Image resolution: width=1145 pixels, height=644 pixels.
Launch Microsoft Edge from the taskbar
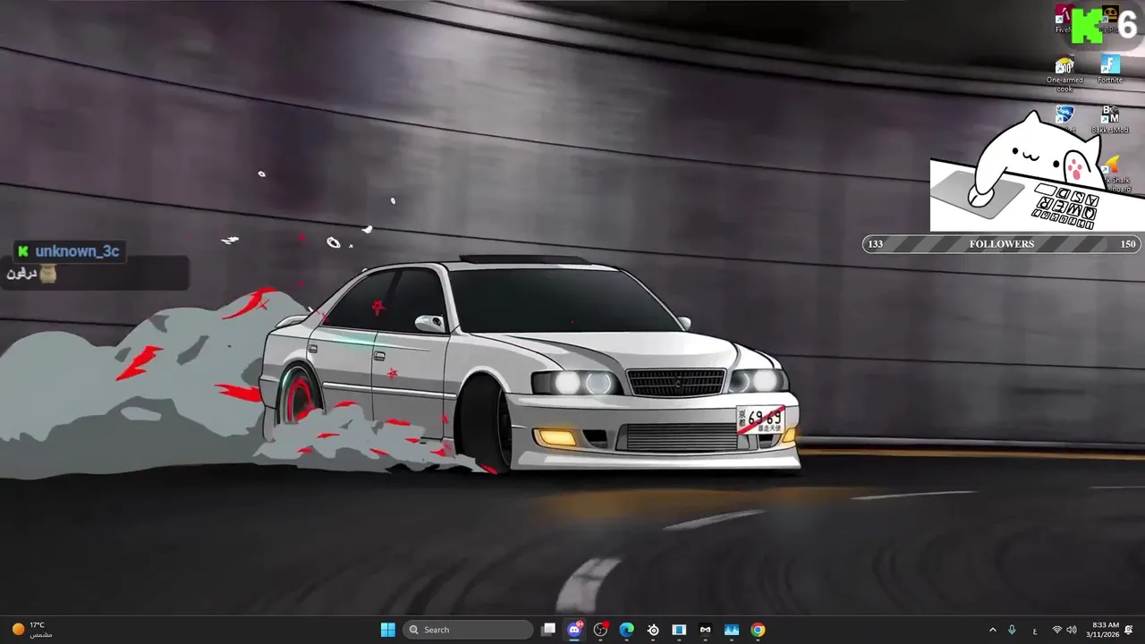coord(627,630)
